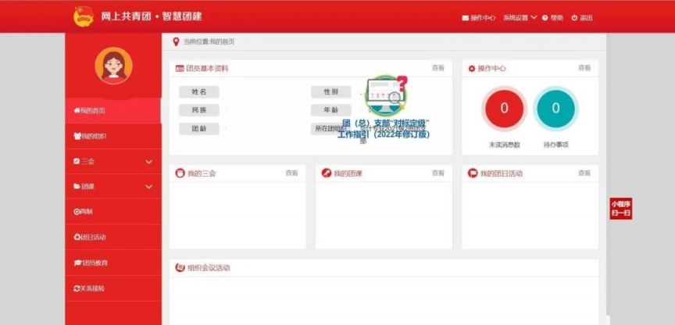The width and height of the screenshot is (675, 325).
Task: Click the 性别 field label
Action: [331, 91]
